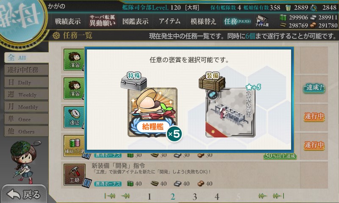Screen dimensions: 339x203
Task: Select the 新装備「開発」指令 quest entry
Action: pyautogui.click(x=195, y=174)
